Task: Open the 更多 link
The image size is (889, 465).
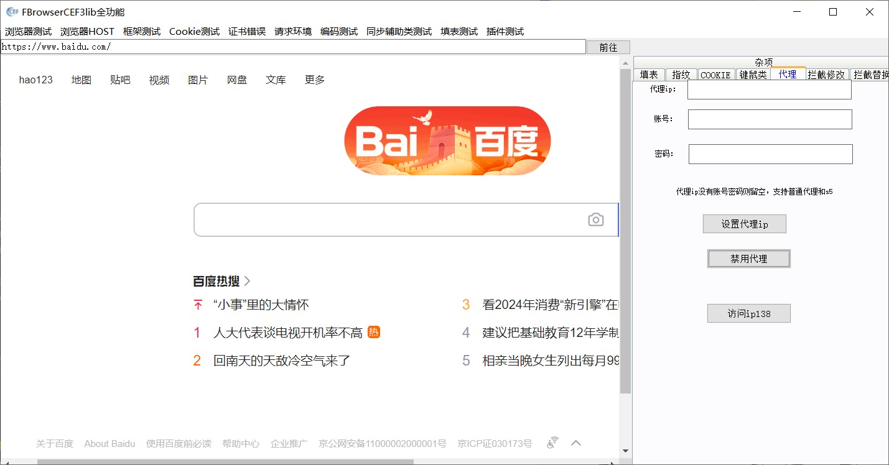Action: 315,80
